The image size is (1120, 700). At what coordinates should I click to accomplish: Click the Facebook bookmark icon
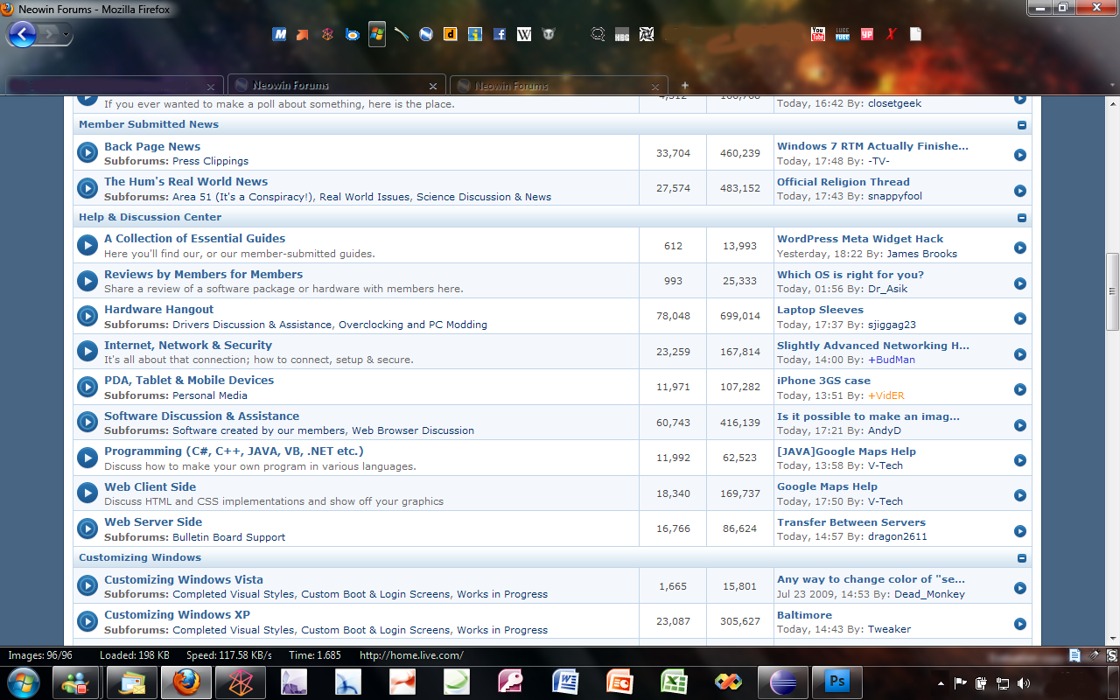coord(499,33)
